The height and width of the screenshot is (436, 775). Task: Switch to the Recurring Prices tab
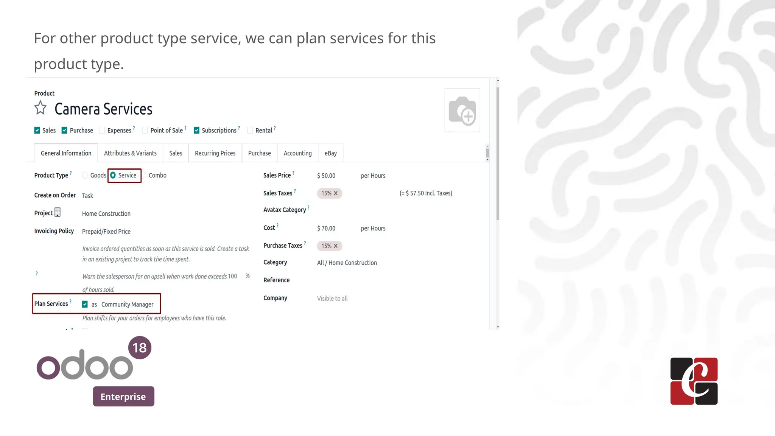point(215,153)
